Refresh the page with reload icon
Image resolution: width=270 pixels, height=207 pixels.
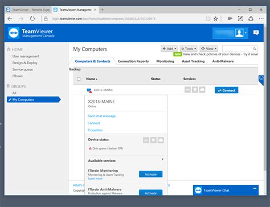coord(32,19)
